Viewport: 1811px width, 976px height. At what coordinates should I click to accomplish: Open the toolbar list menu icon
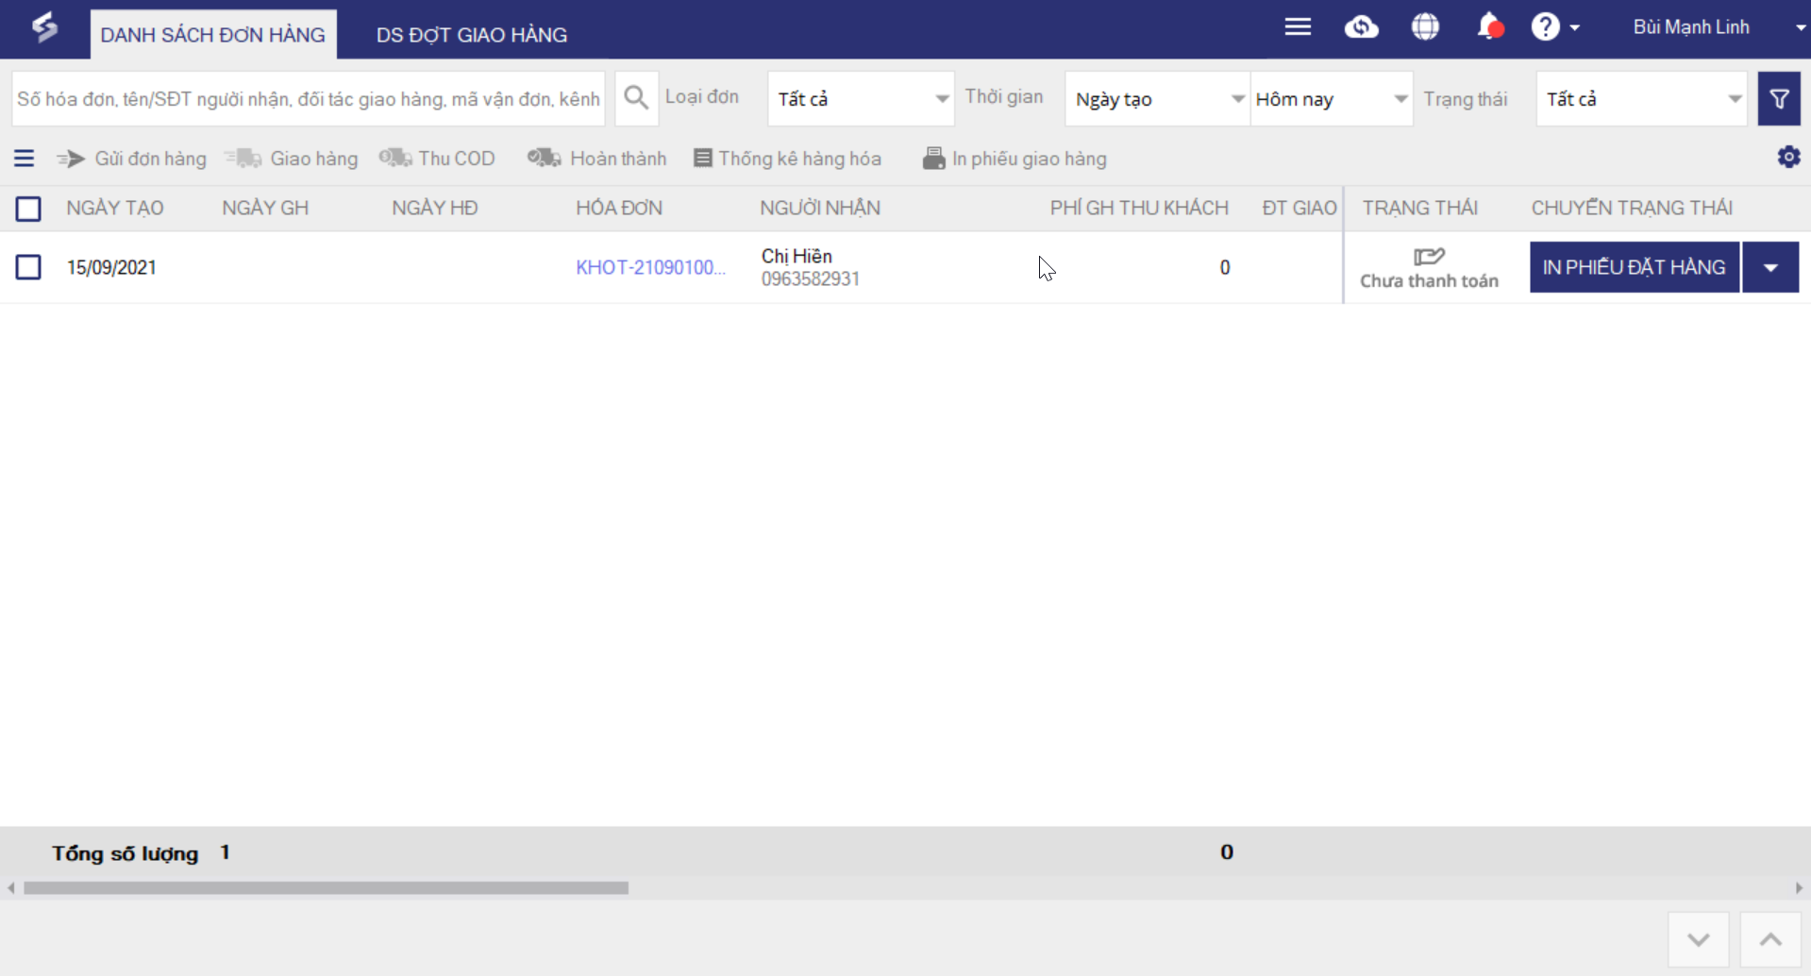point(25,159)
